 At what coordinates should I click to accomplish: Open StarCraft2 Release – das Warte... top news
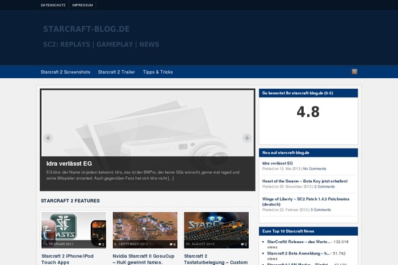click(298, 242)
